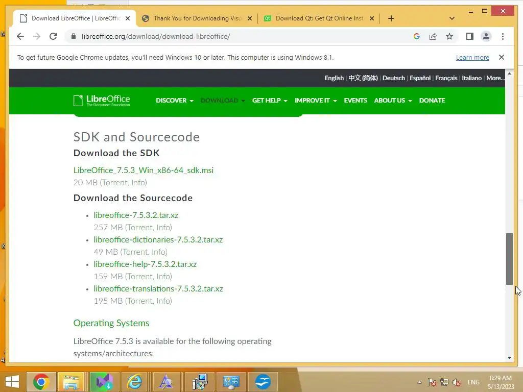Open a new browser tab
The width and height of the screenshot is (523, 392).
[x=391, y=18]
